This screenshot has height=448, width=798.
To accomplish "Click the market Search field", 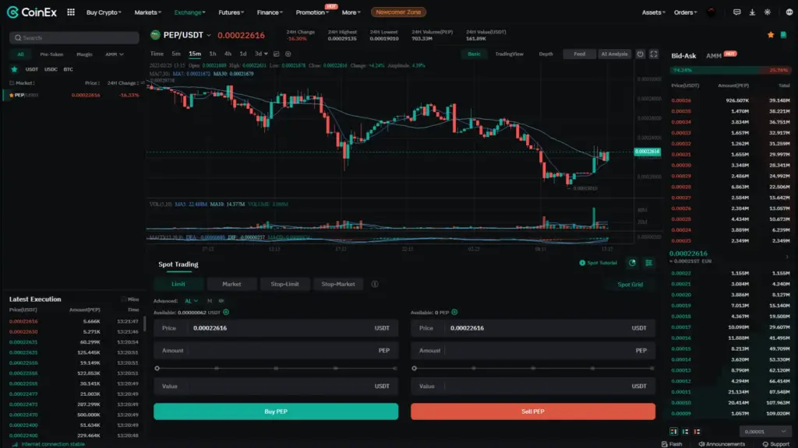I will pyautogui.click(x=74, y=37).
